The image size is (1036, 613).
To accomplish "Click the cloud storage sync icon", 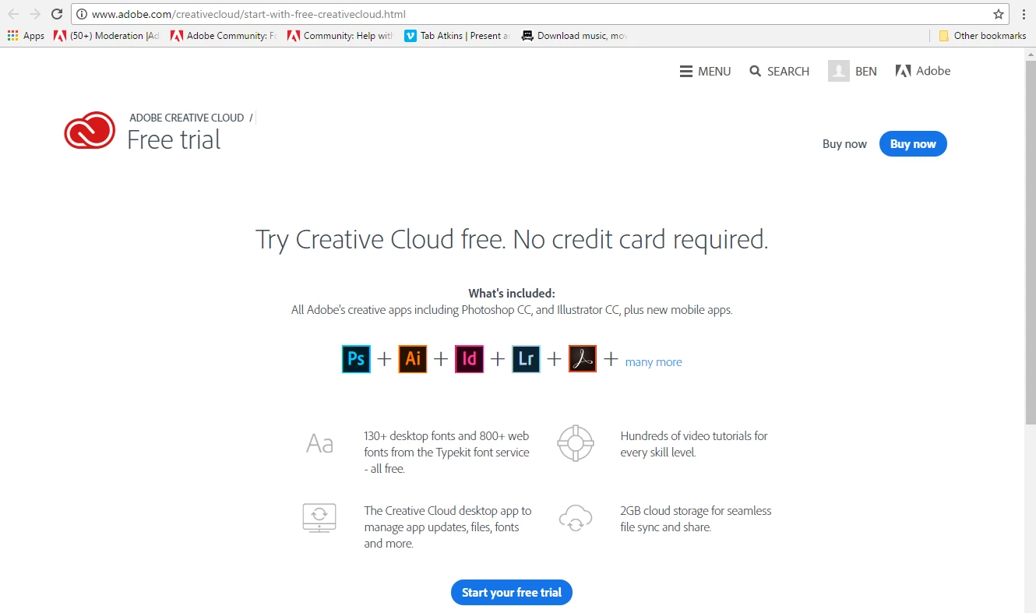I will coord(576,518).
